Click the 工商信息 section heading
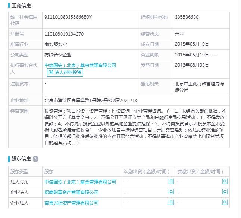 [21, 6]
